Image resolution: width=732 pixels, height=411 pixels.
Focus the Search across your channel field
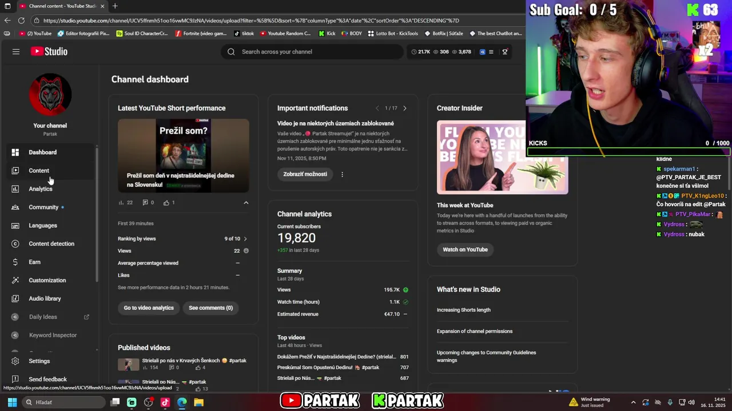pyautogui.click(x=312, y=51)
